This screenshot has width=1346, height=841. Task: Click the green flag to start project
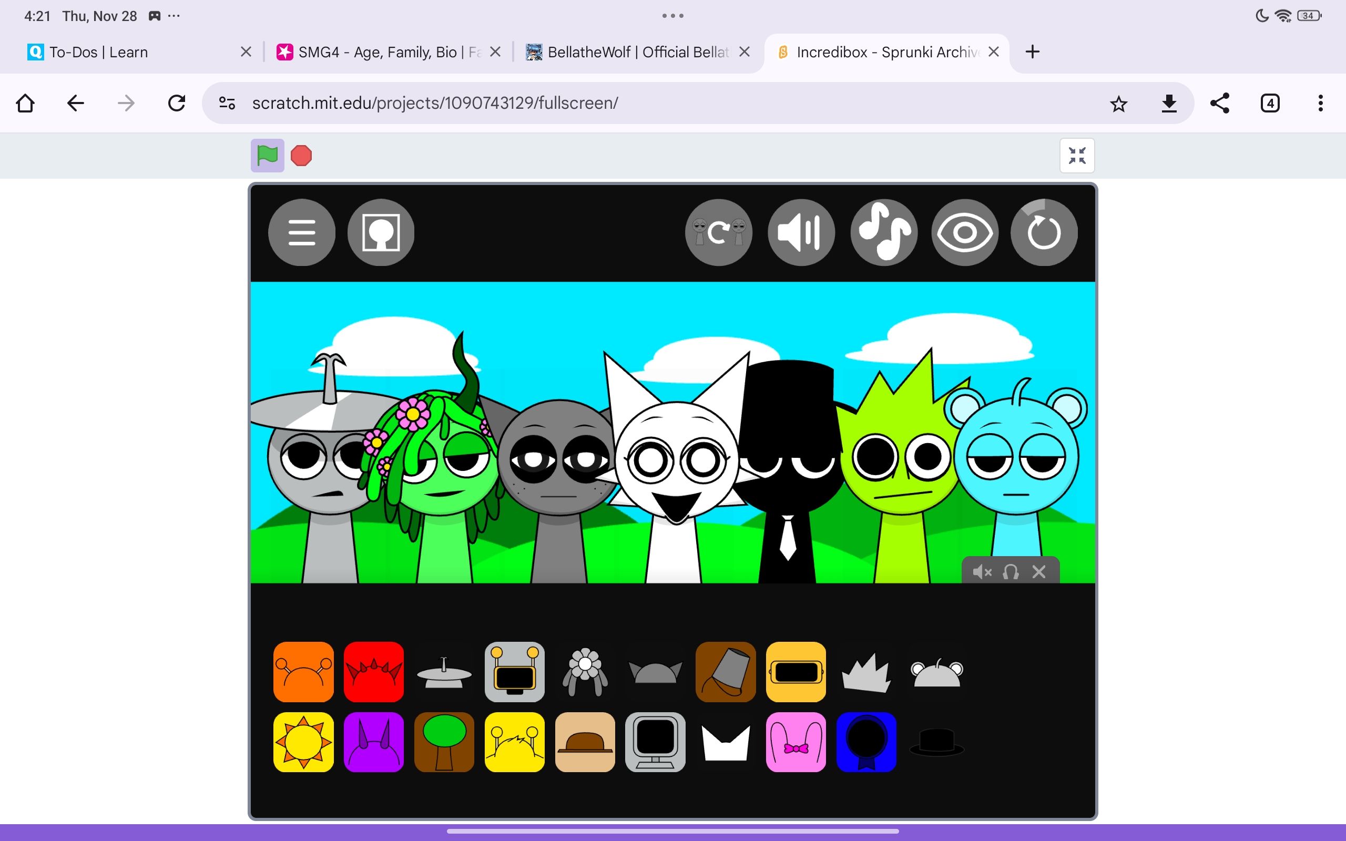point(267,155)
